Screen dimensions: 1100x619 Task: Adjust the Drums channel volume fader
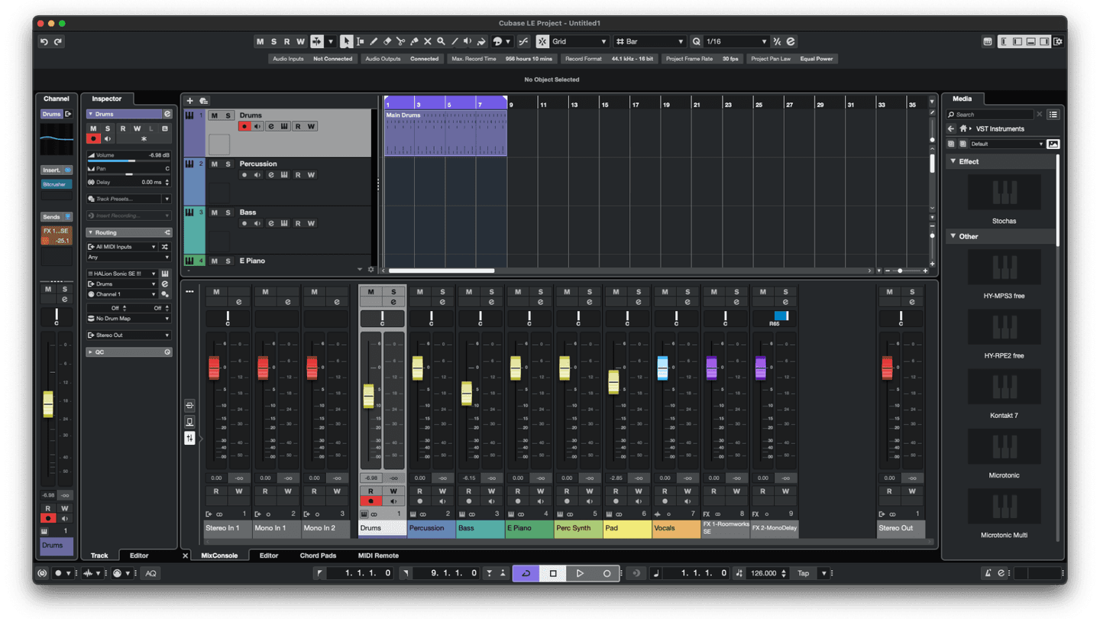pyautogui.click(x=370, y=396)
